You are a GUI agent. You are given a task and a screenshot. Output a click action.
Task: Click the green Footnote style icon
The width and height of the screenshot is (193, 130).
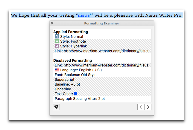pyautogui.click(x=57, y=41)
